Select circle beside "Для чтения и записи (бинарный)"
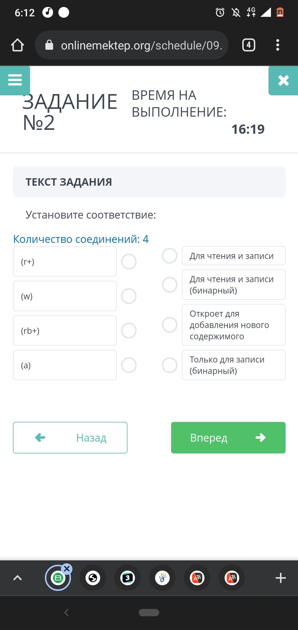 pos(170,285)
